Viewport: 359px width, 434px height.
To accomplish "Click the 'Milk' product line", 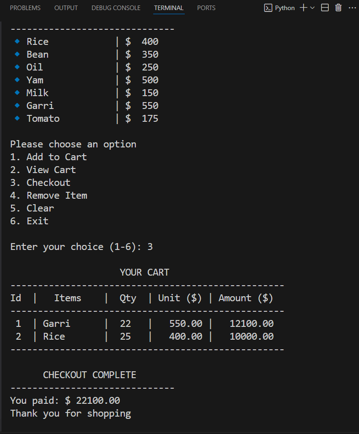I will point(86,93).
